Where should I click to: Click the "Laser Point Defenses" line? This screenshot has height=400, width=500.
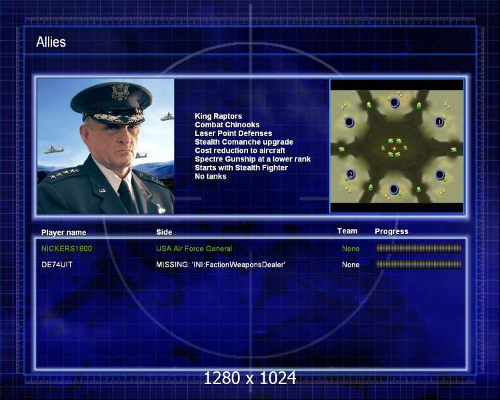point(233,133)
